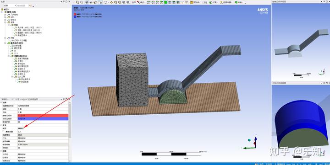
Task: Collapse the 范围 section in details
Action: [1, 102]
